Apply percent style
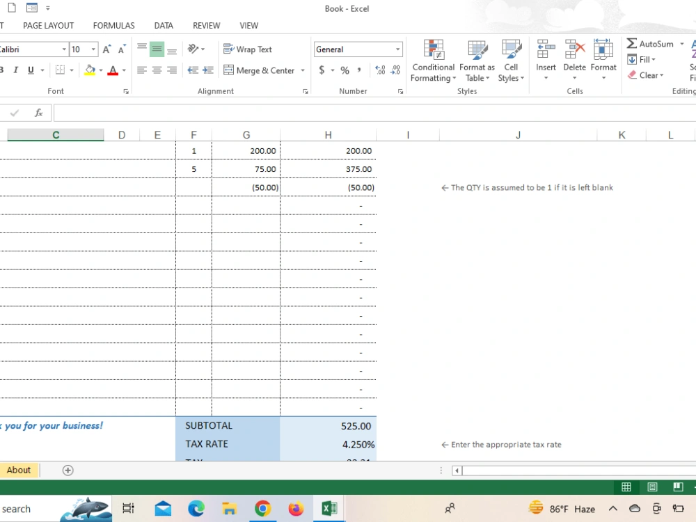This screenshot has width=696, height=522. pos(345,70)
